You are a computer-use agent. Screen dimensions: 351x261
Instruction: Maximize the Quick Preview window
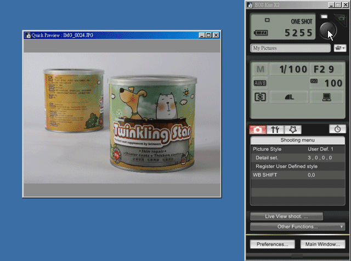(208, 35)
